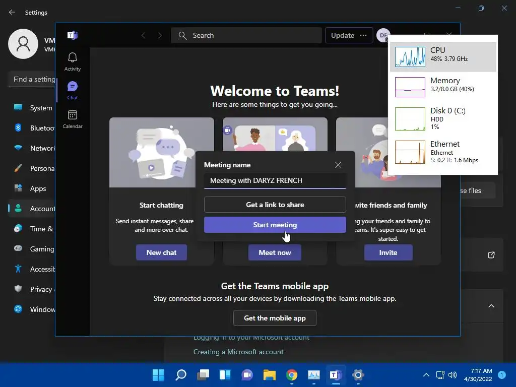Image resolution: width=516 pixels, height=387 pixels.
Task: Click Get a link to share
Action: pos(275,205)
